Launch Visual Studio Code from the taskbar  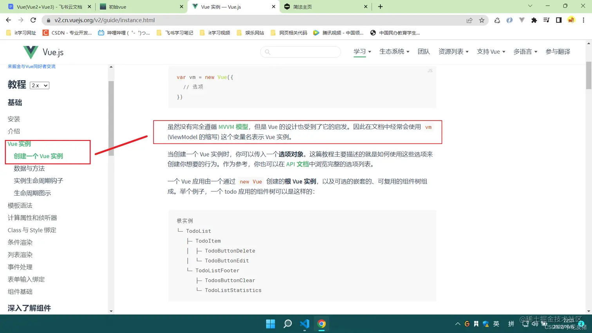[x=304, y=324]
